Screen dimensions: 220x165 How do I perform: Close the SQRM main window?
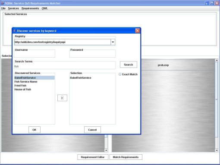tap(217, 3)
